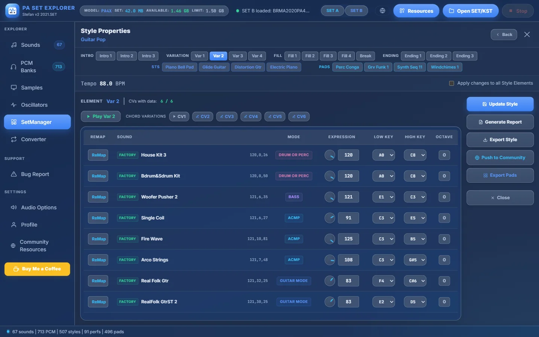Open High Key dropdown for RealFolk GtrST 2
This screenshot has height=337, width=539.
tap(415, 302)
